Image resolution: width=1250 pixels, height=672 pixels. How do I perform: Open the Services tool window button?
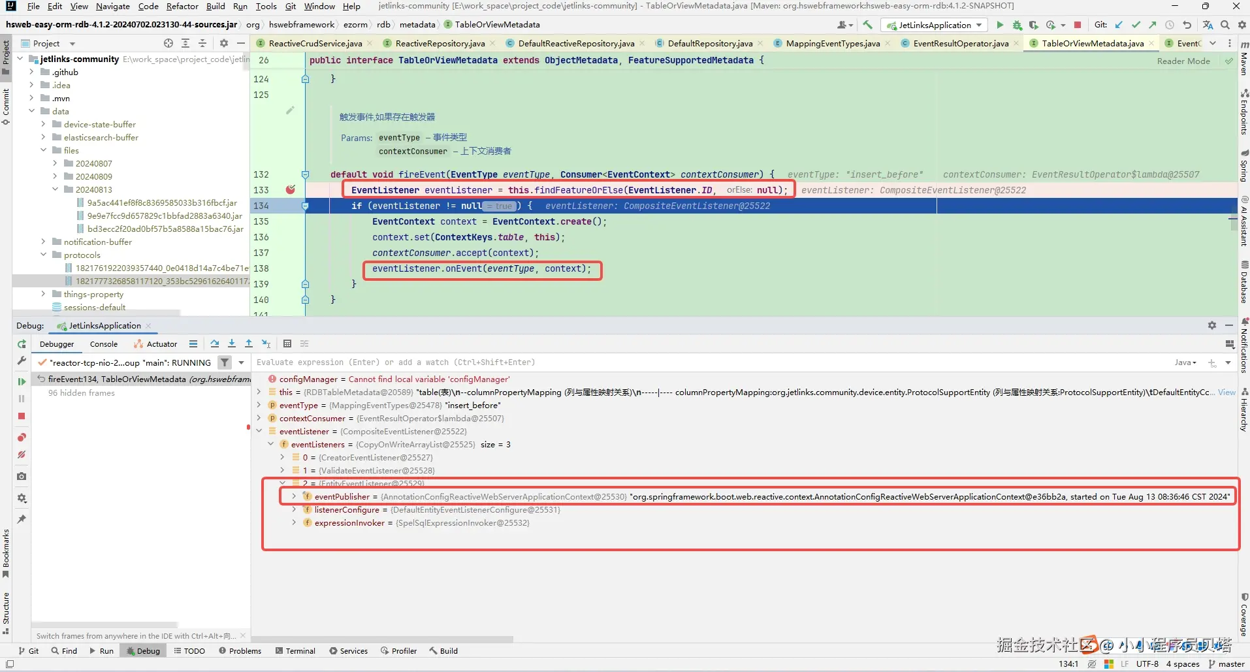coord(349,650)
